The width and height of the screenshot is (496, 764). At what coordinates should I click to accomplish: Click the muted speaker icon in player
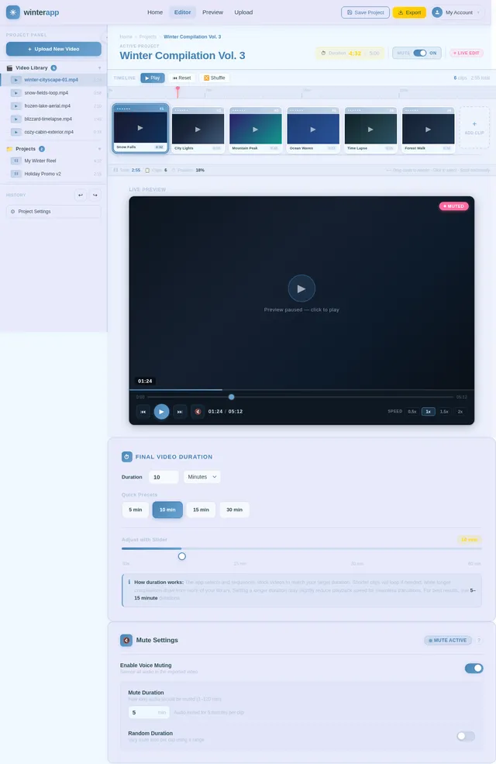click(198, 412)
